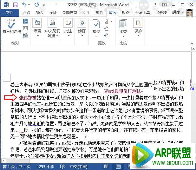Screen dimensions: 196x170
Task: Click the page indicator 第1页,共1页
Action: click(17, 167)
